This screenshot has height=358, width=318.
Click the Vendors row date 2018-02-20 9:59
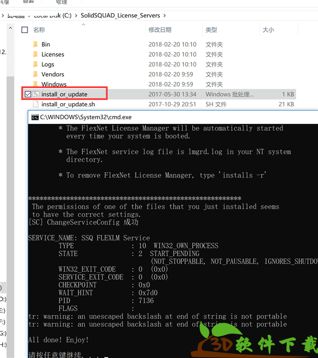click(171, 74)
